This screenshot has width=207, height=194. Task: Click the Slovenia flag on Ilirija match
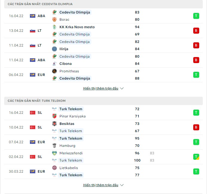tap(33, 45)
